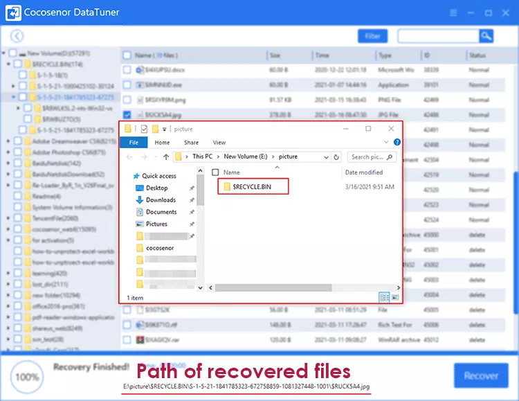519x401 pixels.
Task: Click the magnifier search button in DataTuner
Action: [x=486, y=36]
